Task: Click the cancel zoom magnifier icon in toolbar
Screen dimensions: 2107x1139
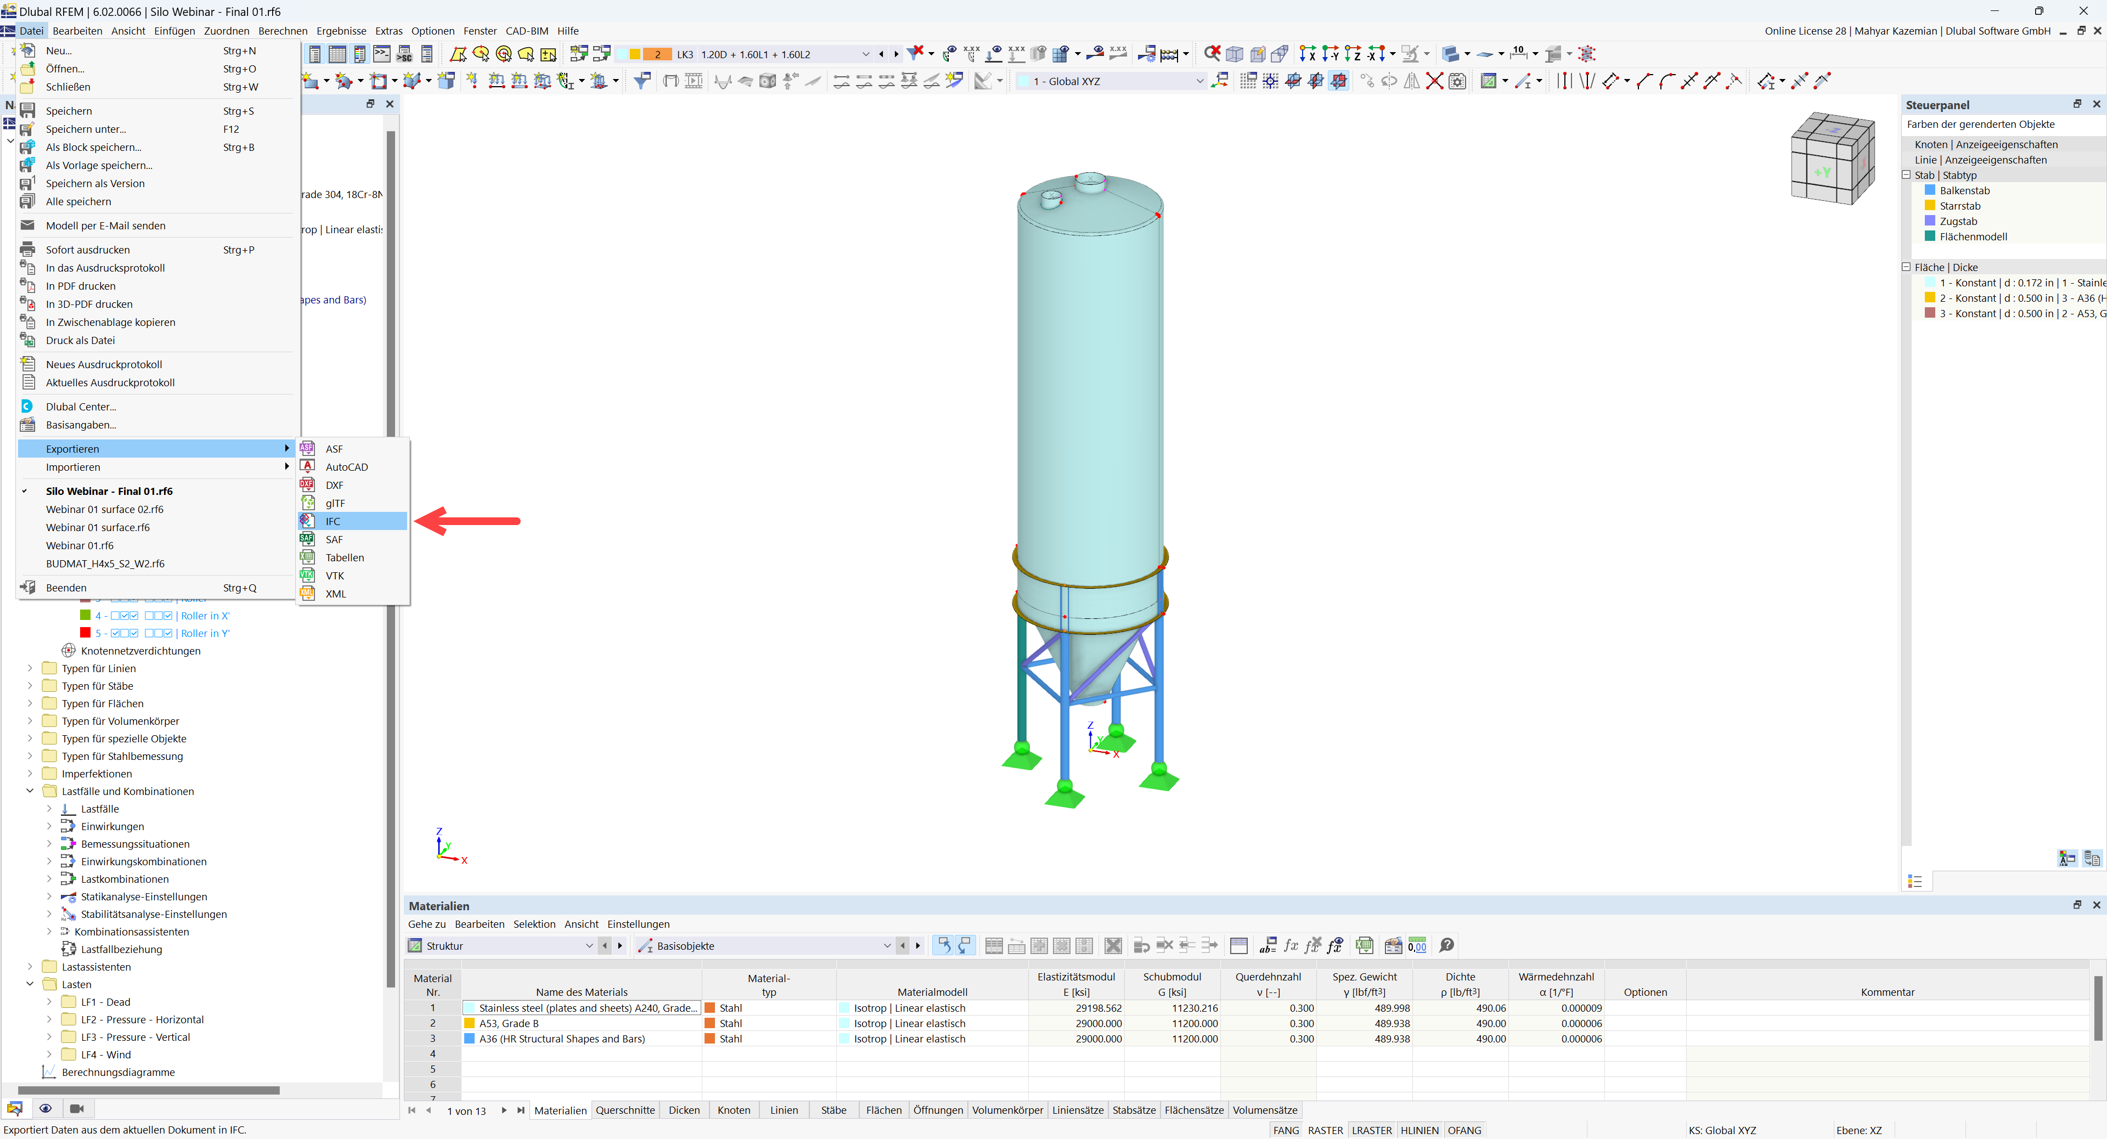Action: (1212, 53)
